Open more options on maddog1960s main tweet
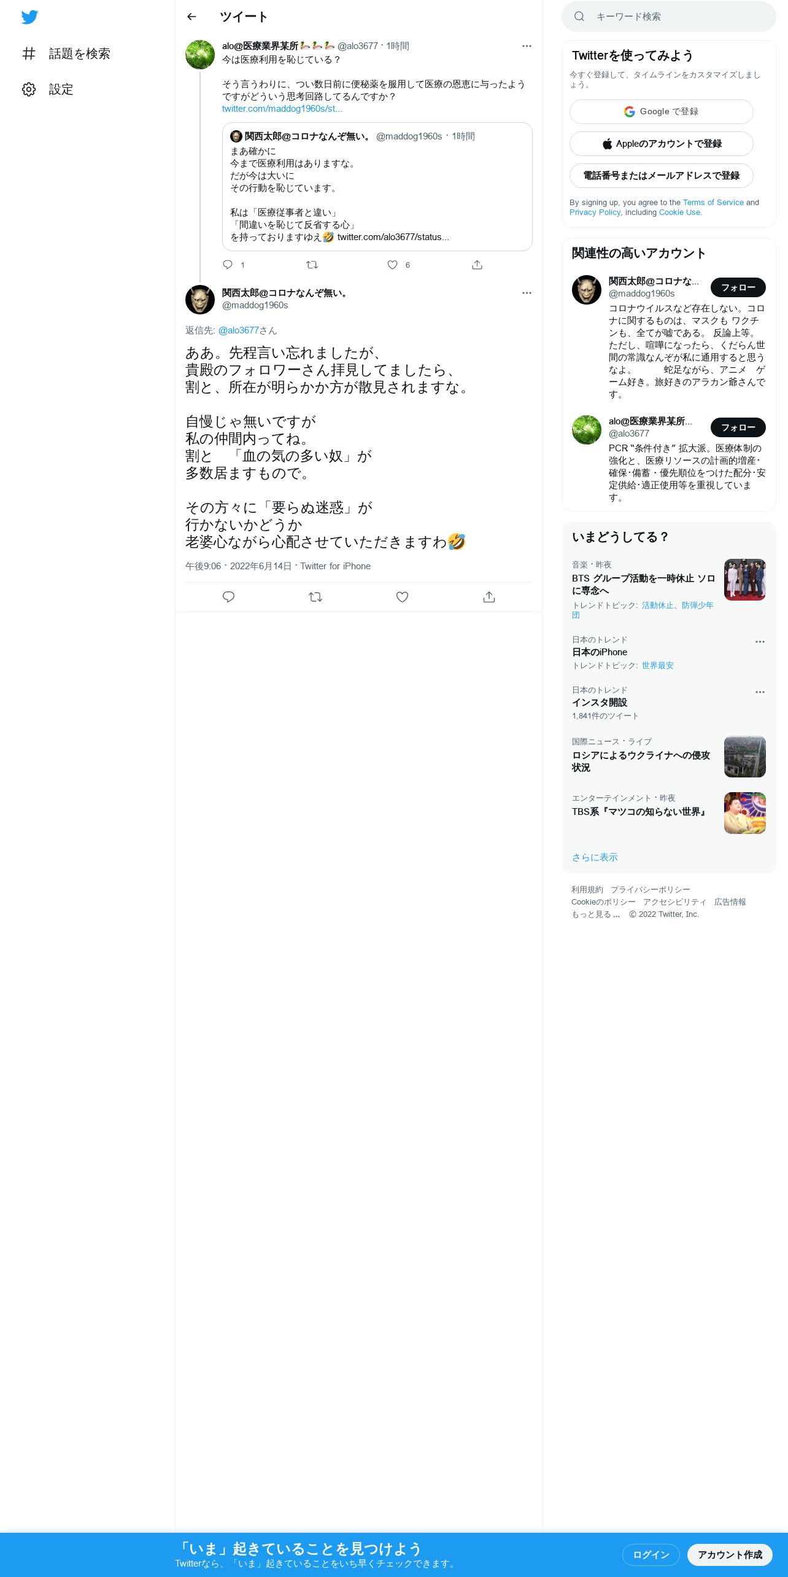The image size is (788, 1577). [527, 293]
